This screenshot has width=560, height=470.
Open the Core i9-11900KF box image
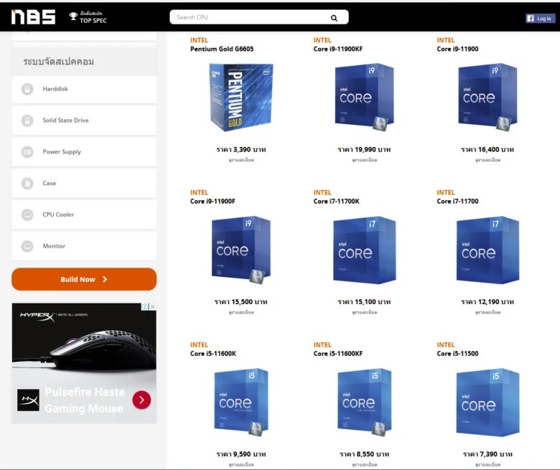tap(364, 97)
